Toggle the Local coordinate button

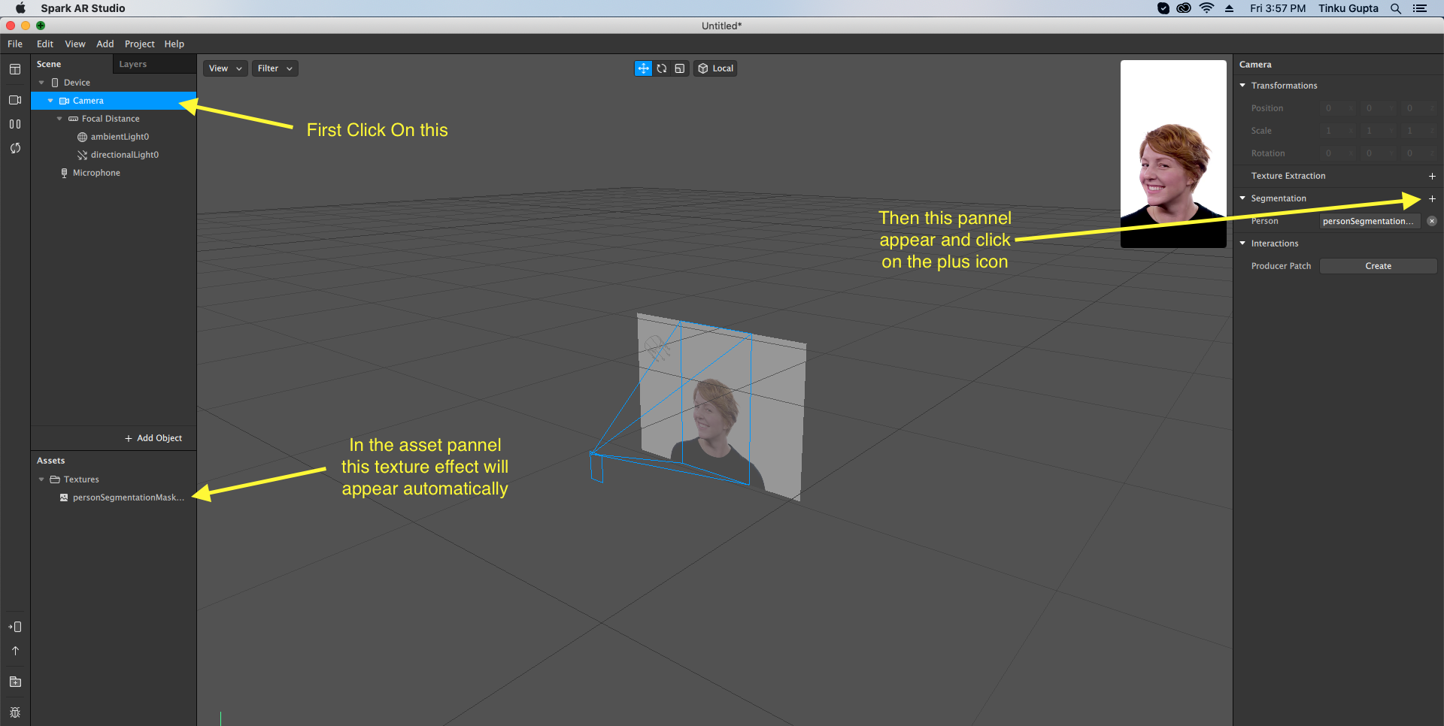point(715,68)
